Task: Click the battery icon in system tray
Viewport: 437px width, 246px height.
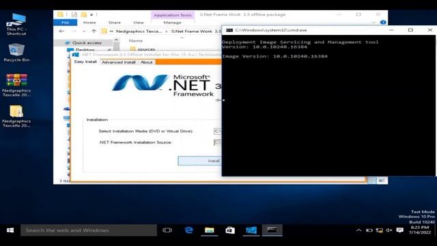Action: (x=369, y=230)
